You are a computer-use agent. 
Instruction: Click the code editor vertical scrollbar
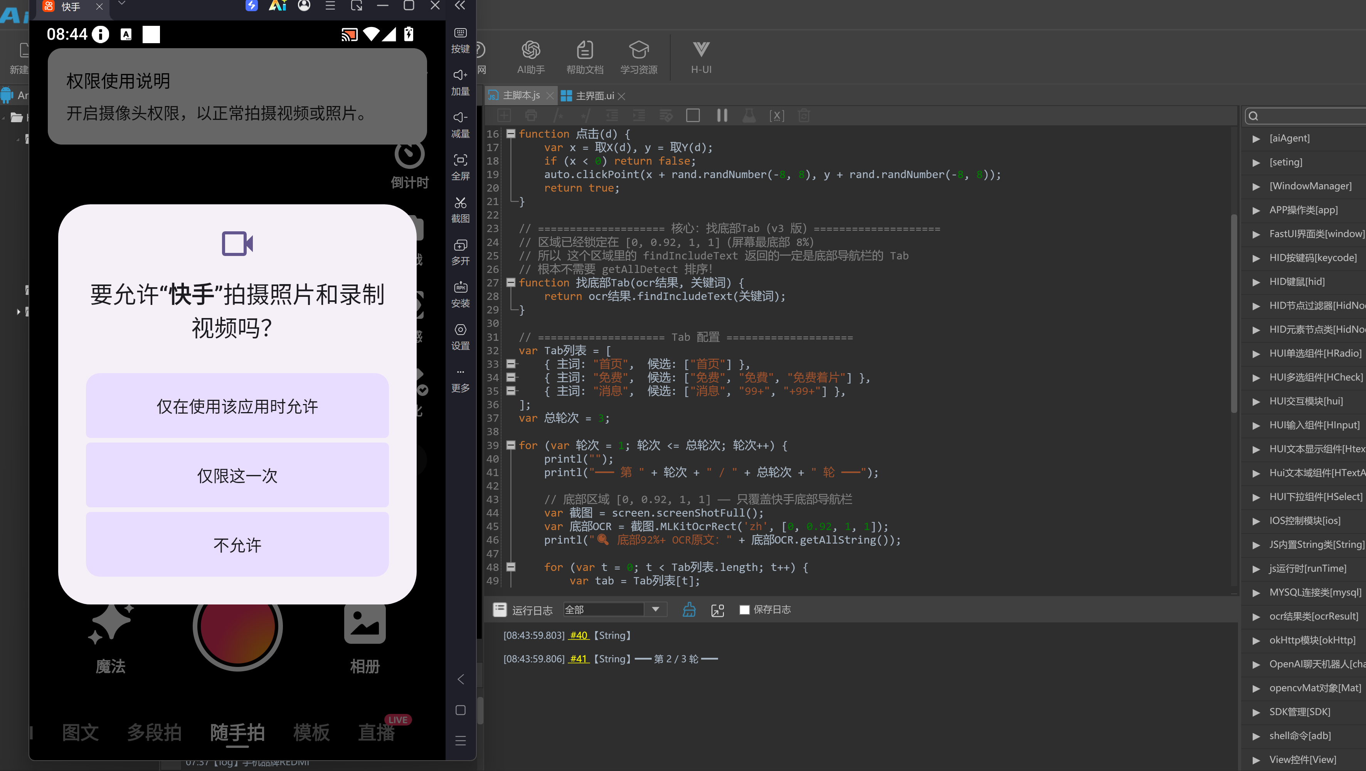click(1233, 313)
